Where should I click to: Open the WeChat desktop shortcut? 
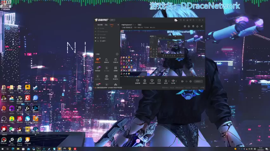[x=11, y=130]
